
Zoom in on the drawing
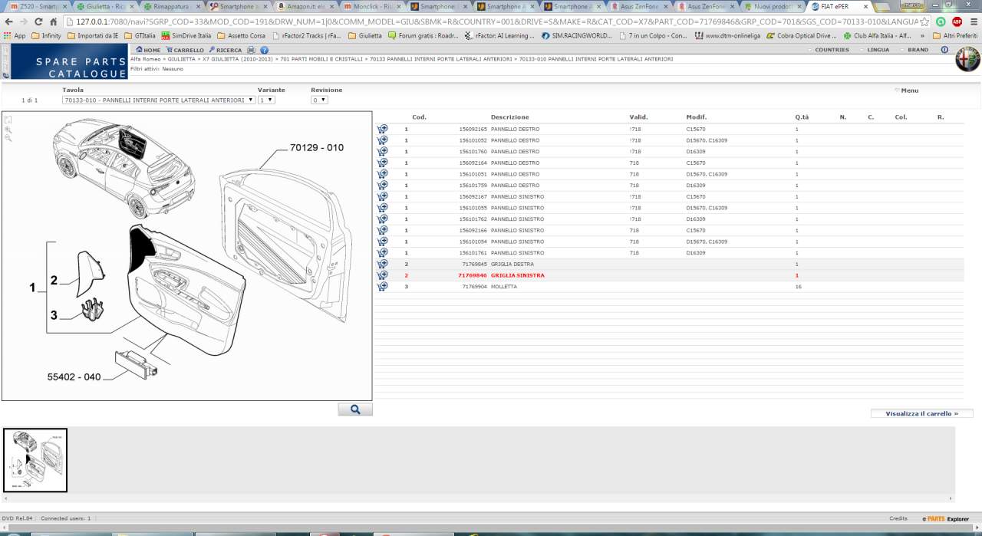click(x=8, y=130)
